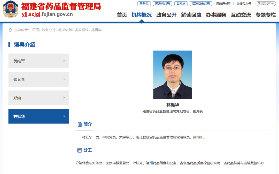Click the 国家药监局 link button

(162, 4)
